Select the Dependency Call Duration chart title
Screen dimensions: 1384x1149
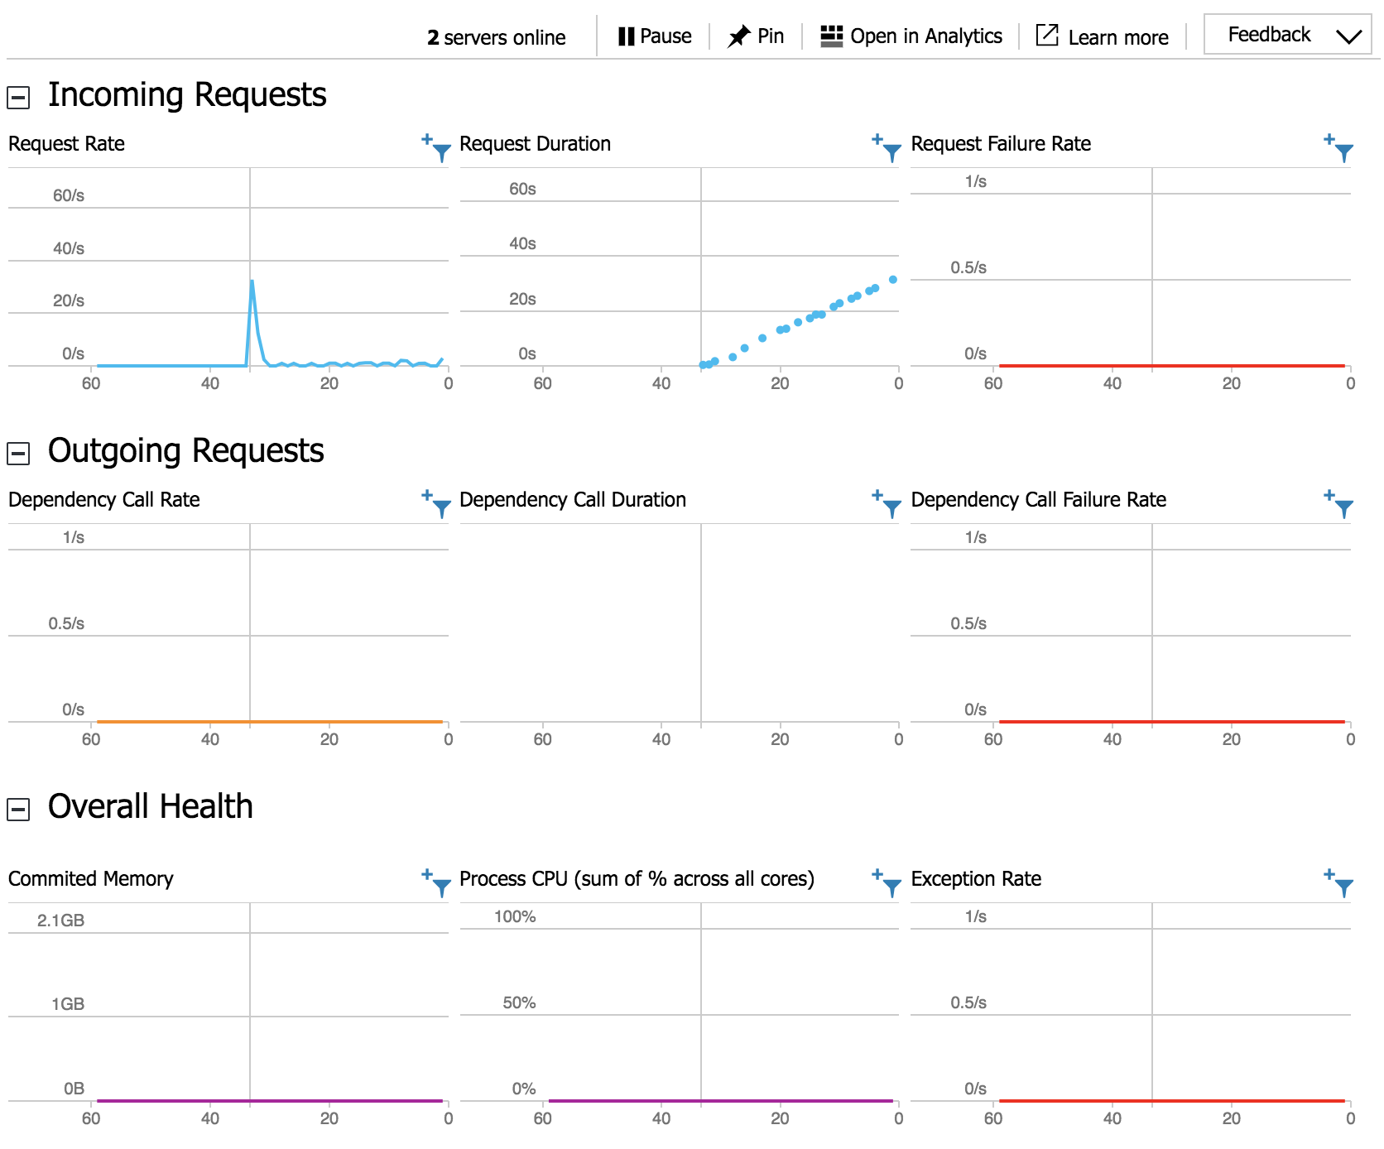pos(572,499)
